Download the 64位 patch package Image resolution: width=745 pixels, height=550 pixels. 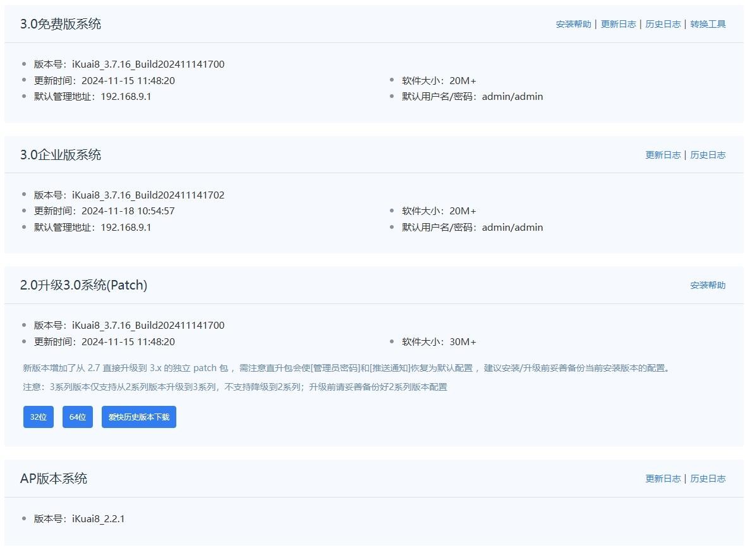pos(78,417)
